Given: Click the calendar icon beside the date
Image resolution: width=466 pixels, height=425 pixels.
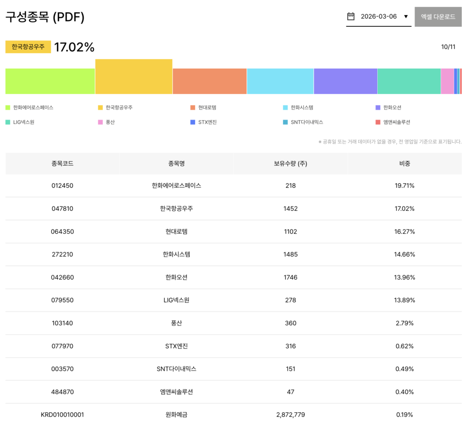Looking at the screenshot, I should coord(350,16).
